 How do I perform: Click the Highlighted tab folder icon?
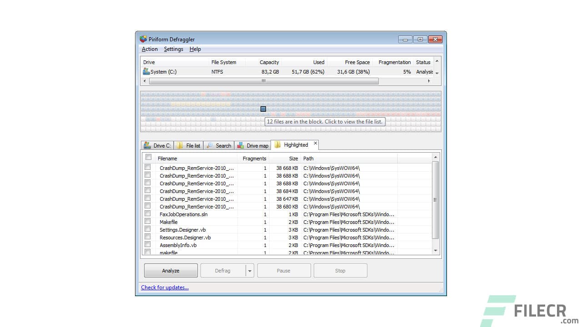pos(277,144)
